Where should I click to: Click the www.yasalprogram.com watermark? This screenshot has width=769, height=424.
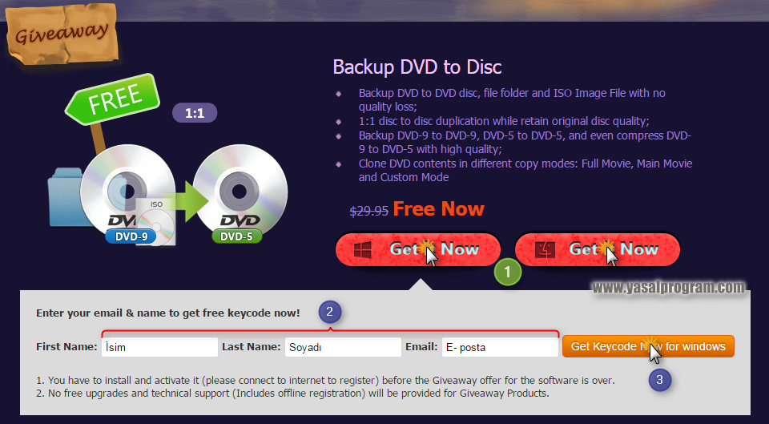pos(668,288)
